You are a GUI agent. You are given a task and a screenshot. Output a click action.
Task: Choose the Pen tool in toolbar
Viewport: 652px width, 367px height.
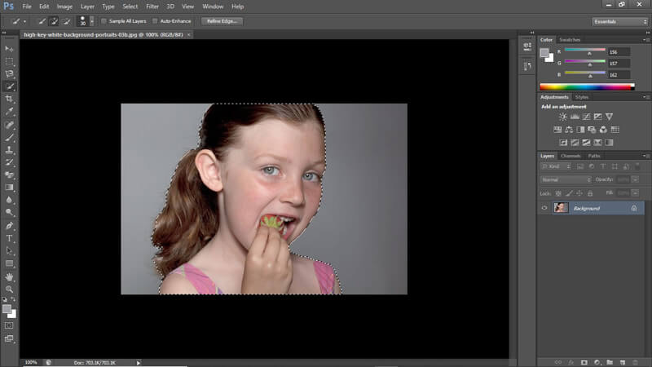tap(9, 226)
